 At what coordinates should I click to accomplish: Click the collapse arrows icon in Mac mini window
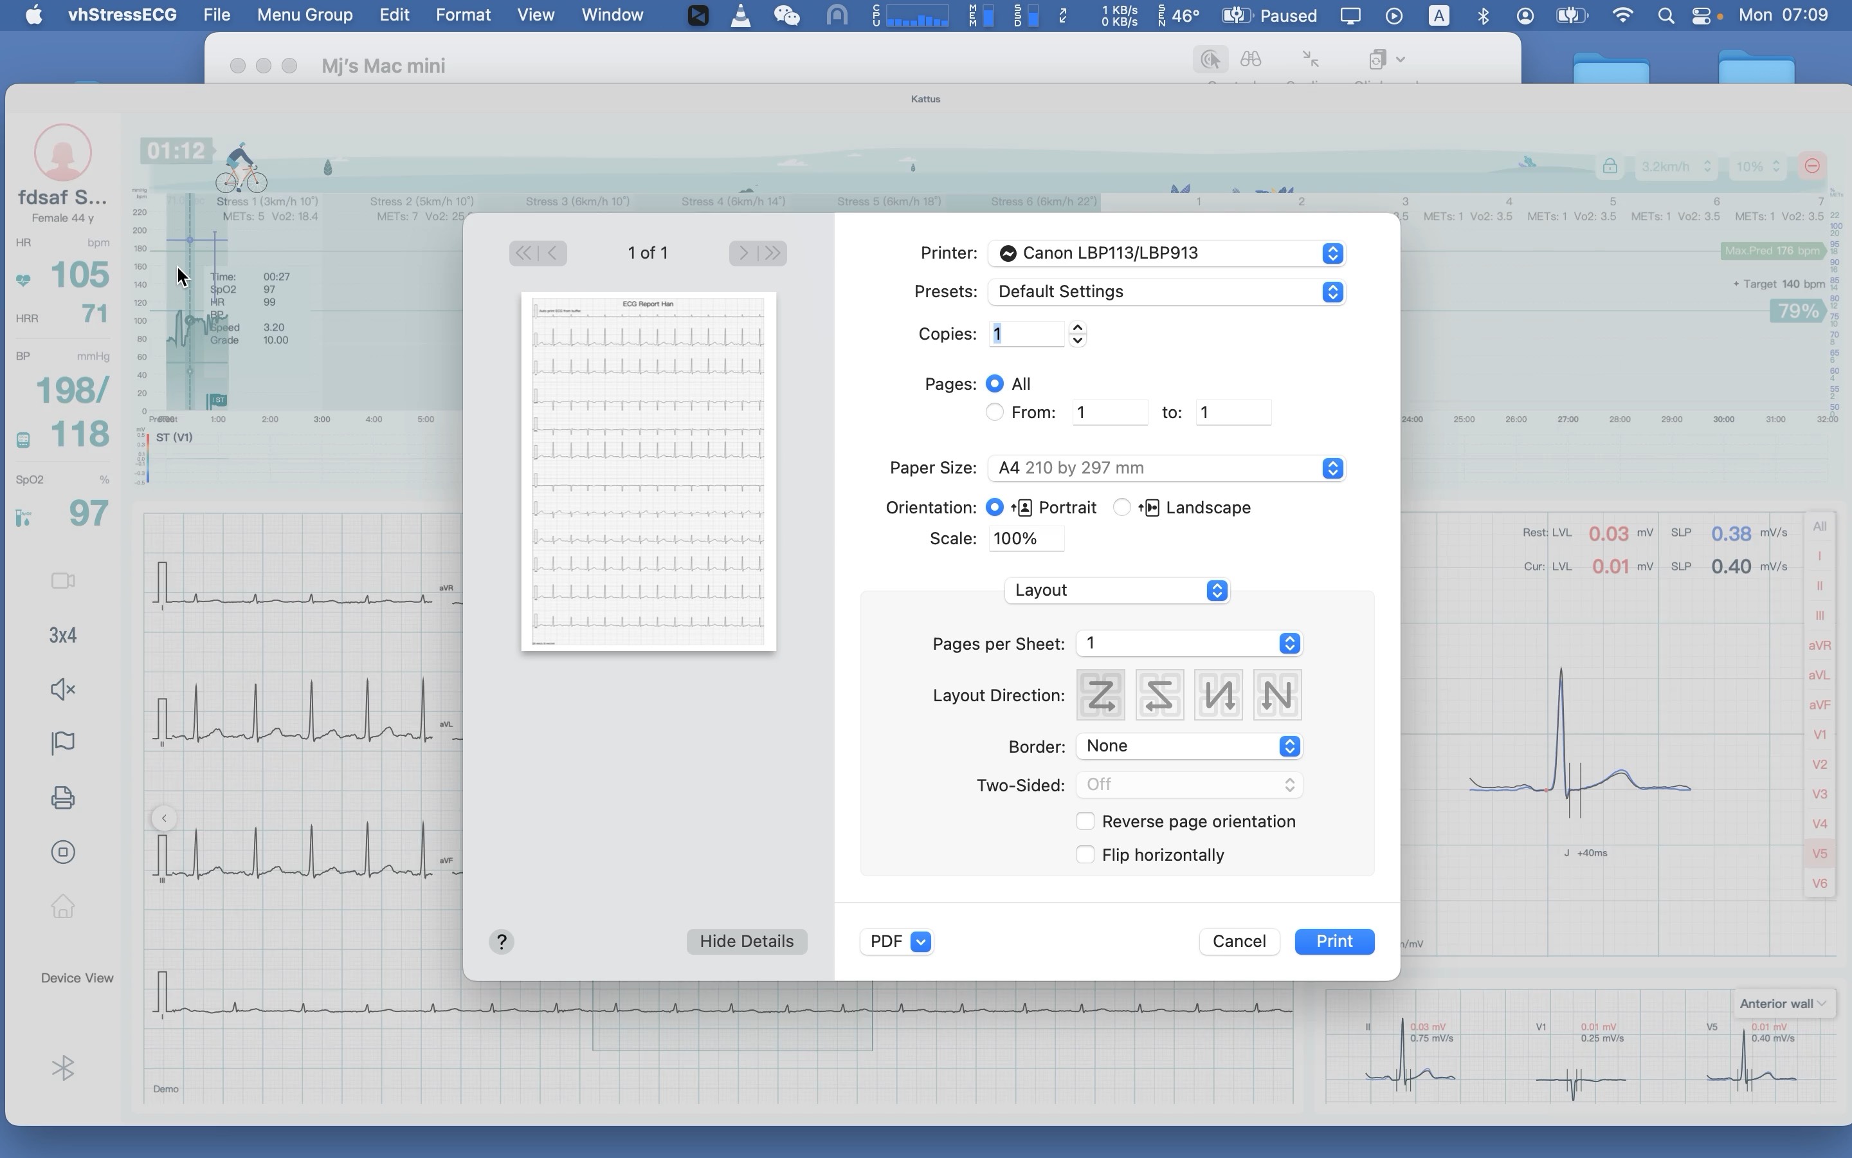(x=1310, y=59)
